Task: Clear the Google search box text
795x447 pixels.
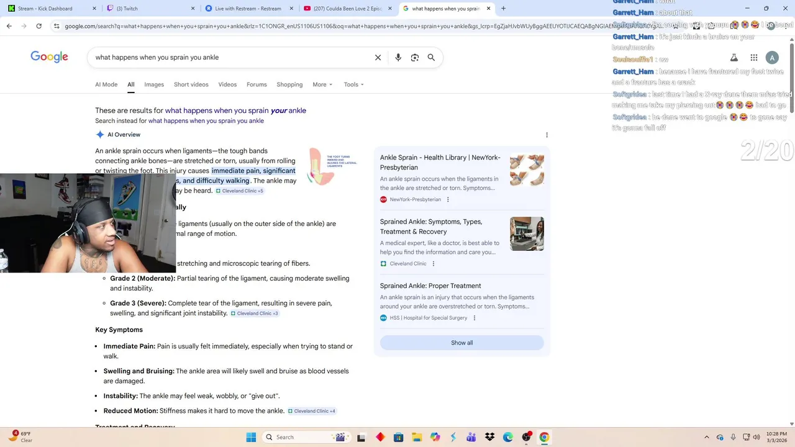Action: point(378,57)
